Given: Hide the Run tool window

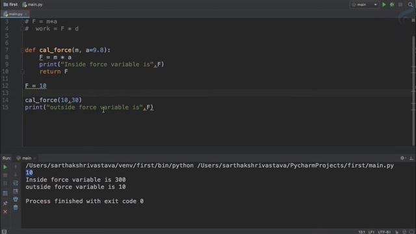Looking at the screenshot, I should point(411,158).
